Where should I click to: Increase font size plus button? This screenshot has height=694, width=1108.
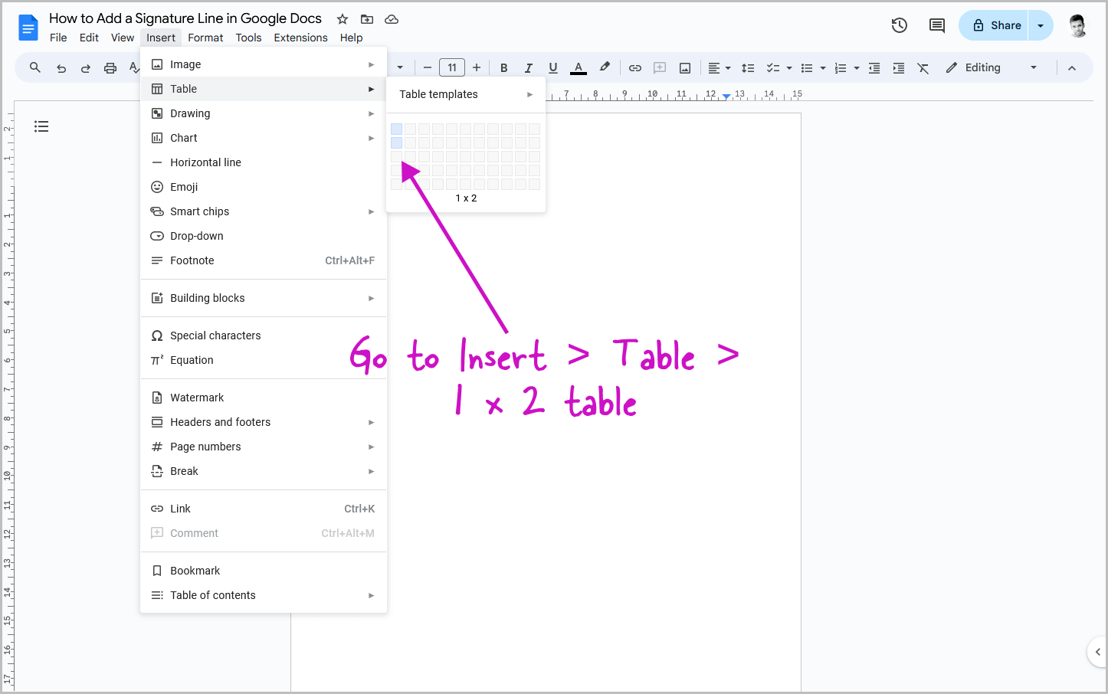477,67
